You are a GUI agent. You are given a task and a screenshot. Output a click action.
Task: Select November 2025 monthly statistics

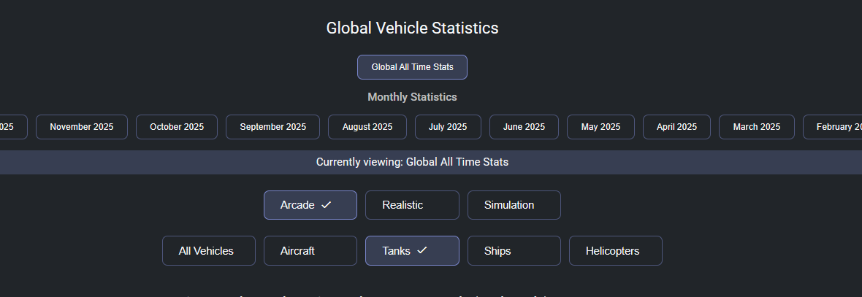[82, 127]
